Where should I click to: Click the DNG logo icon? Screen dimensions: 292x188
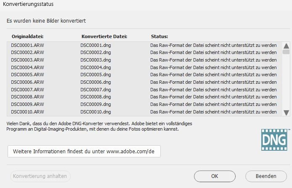[x=275, y=139]
